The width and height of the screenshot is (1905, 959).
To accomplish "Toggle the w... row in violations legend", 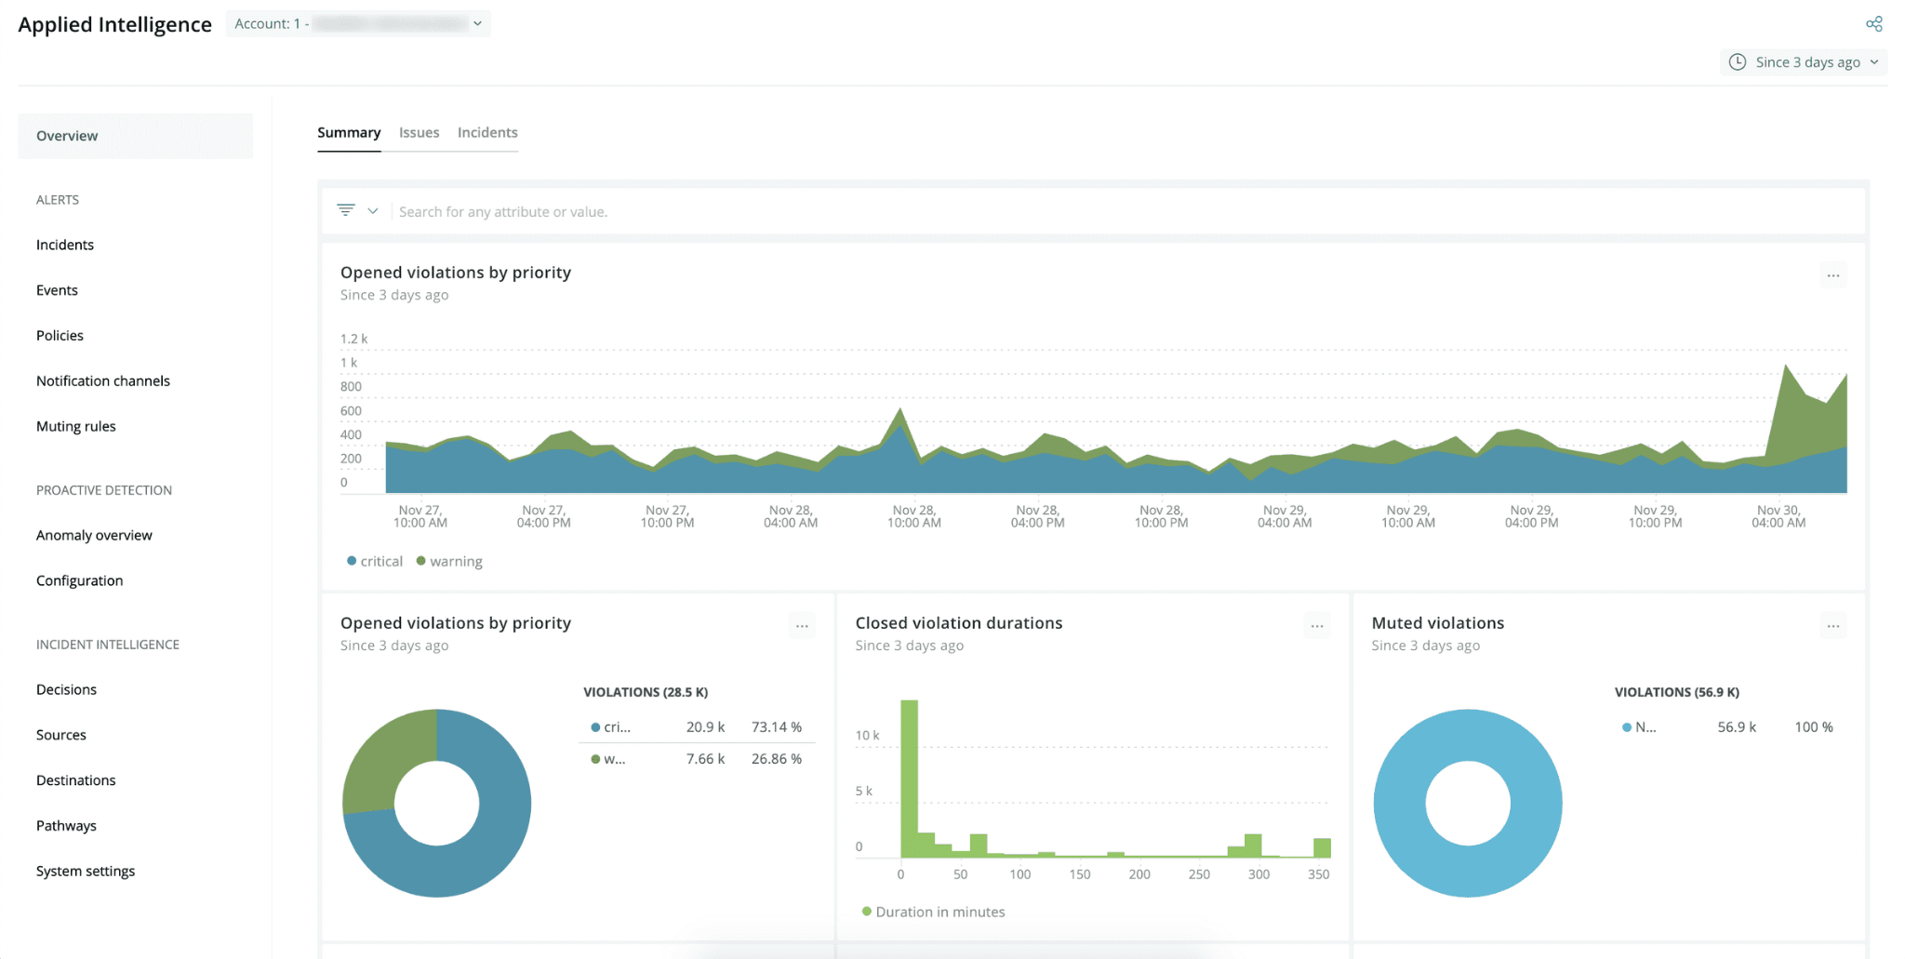I will (697, 758).
